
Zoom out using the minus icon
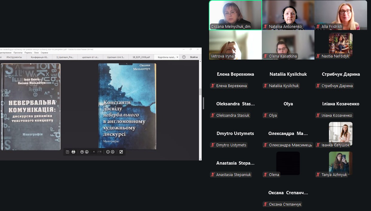point(108,152)
